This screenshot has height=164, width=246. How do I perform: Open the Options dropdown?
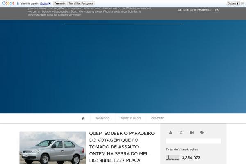coord(233,3)
